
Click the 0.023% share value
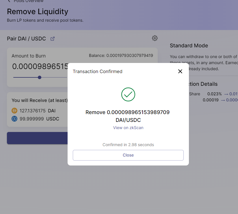pyautogui.click(x=215, y=94)
